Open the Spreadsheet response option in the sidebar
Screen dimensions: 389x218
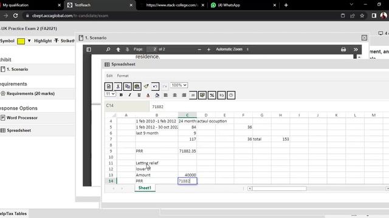pyautogui.click(x=37, y=130)
